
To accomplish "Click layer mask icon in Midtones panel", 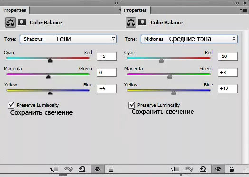I will pyautogui.click(x=142, y=22).
